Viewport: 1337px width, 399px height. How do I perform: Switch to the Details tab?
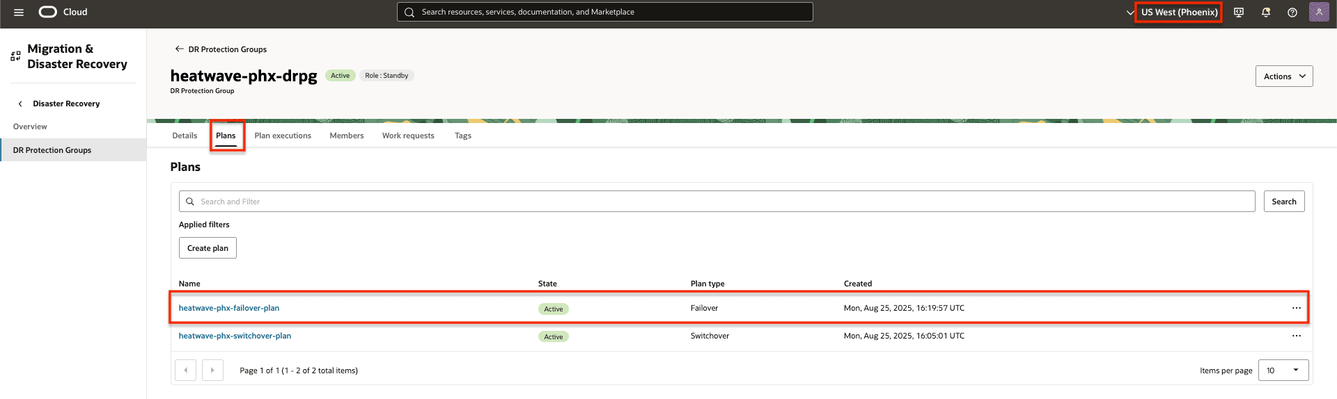tap(185, 136)
